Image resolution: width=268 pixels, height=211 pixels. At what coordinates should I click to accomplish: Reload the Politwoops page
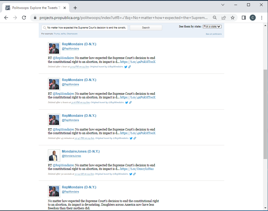coord(24,18)
